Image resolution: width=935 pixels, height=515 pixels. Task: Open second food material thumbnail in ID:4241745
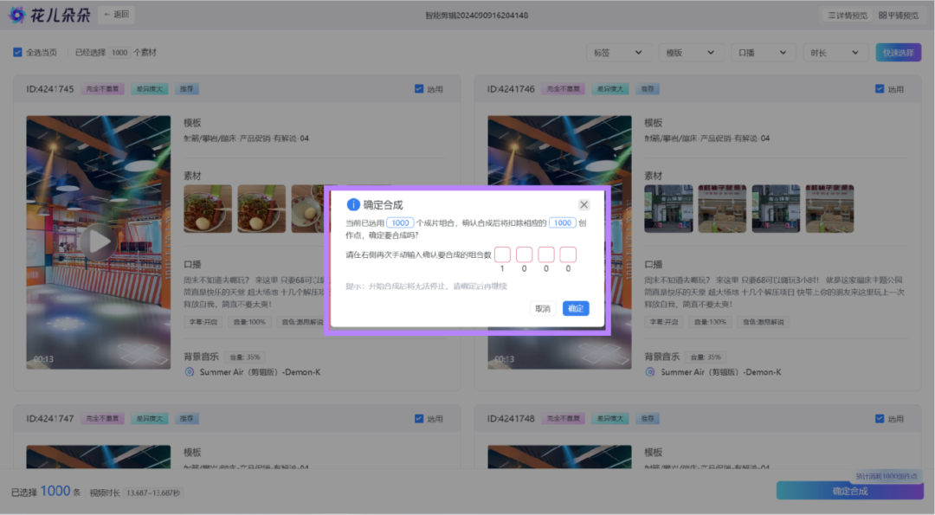coord(261,209)
